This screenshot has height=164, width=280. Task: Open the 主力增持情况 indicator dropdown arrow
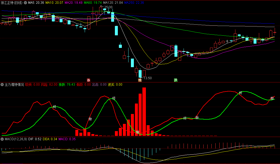pyautogui.click(x=2, y=85)
